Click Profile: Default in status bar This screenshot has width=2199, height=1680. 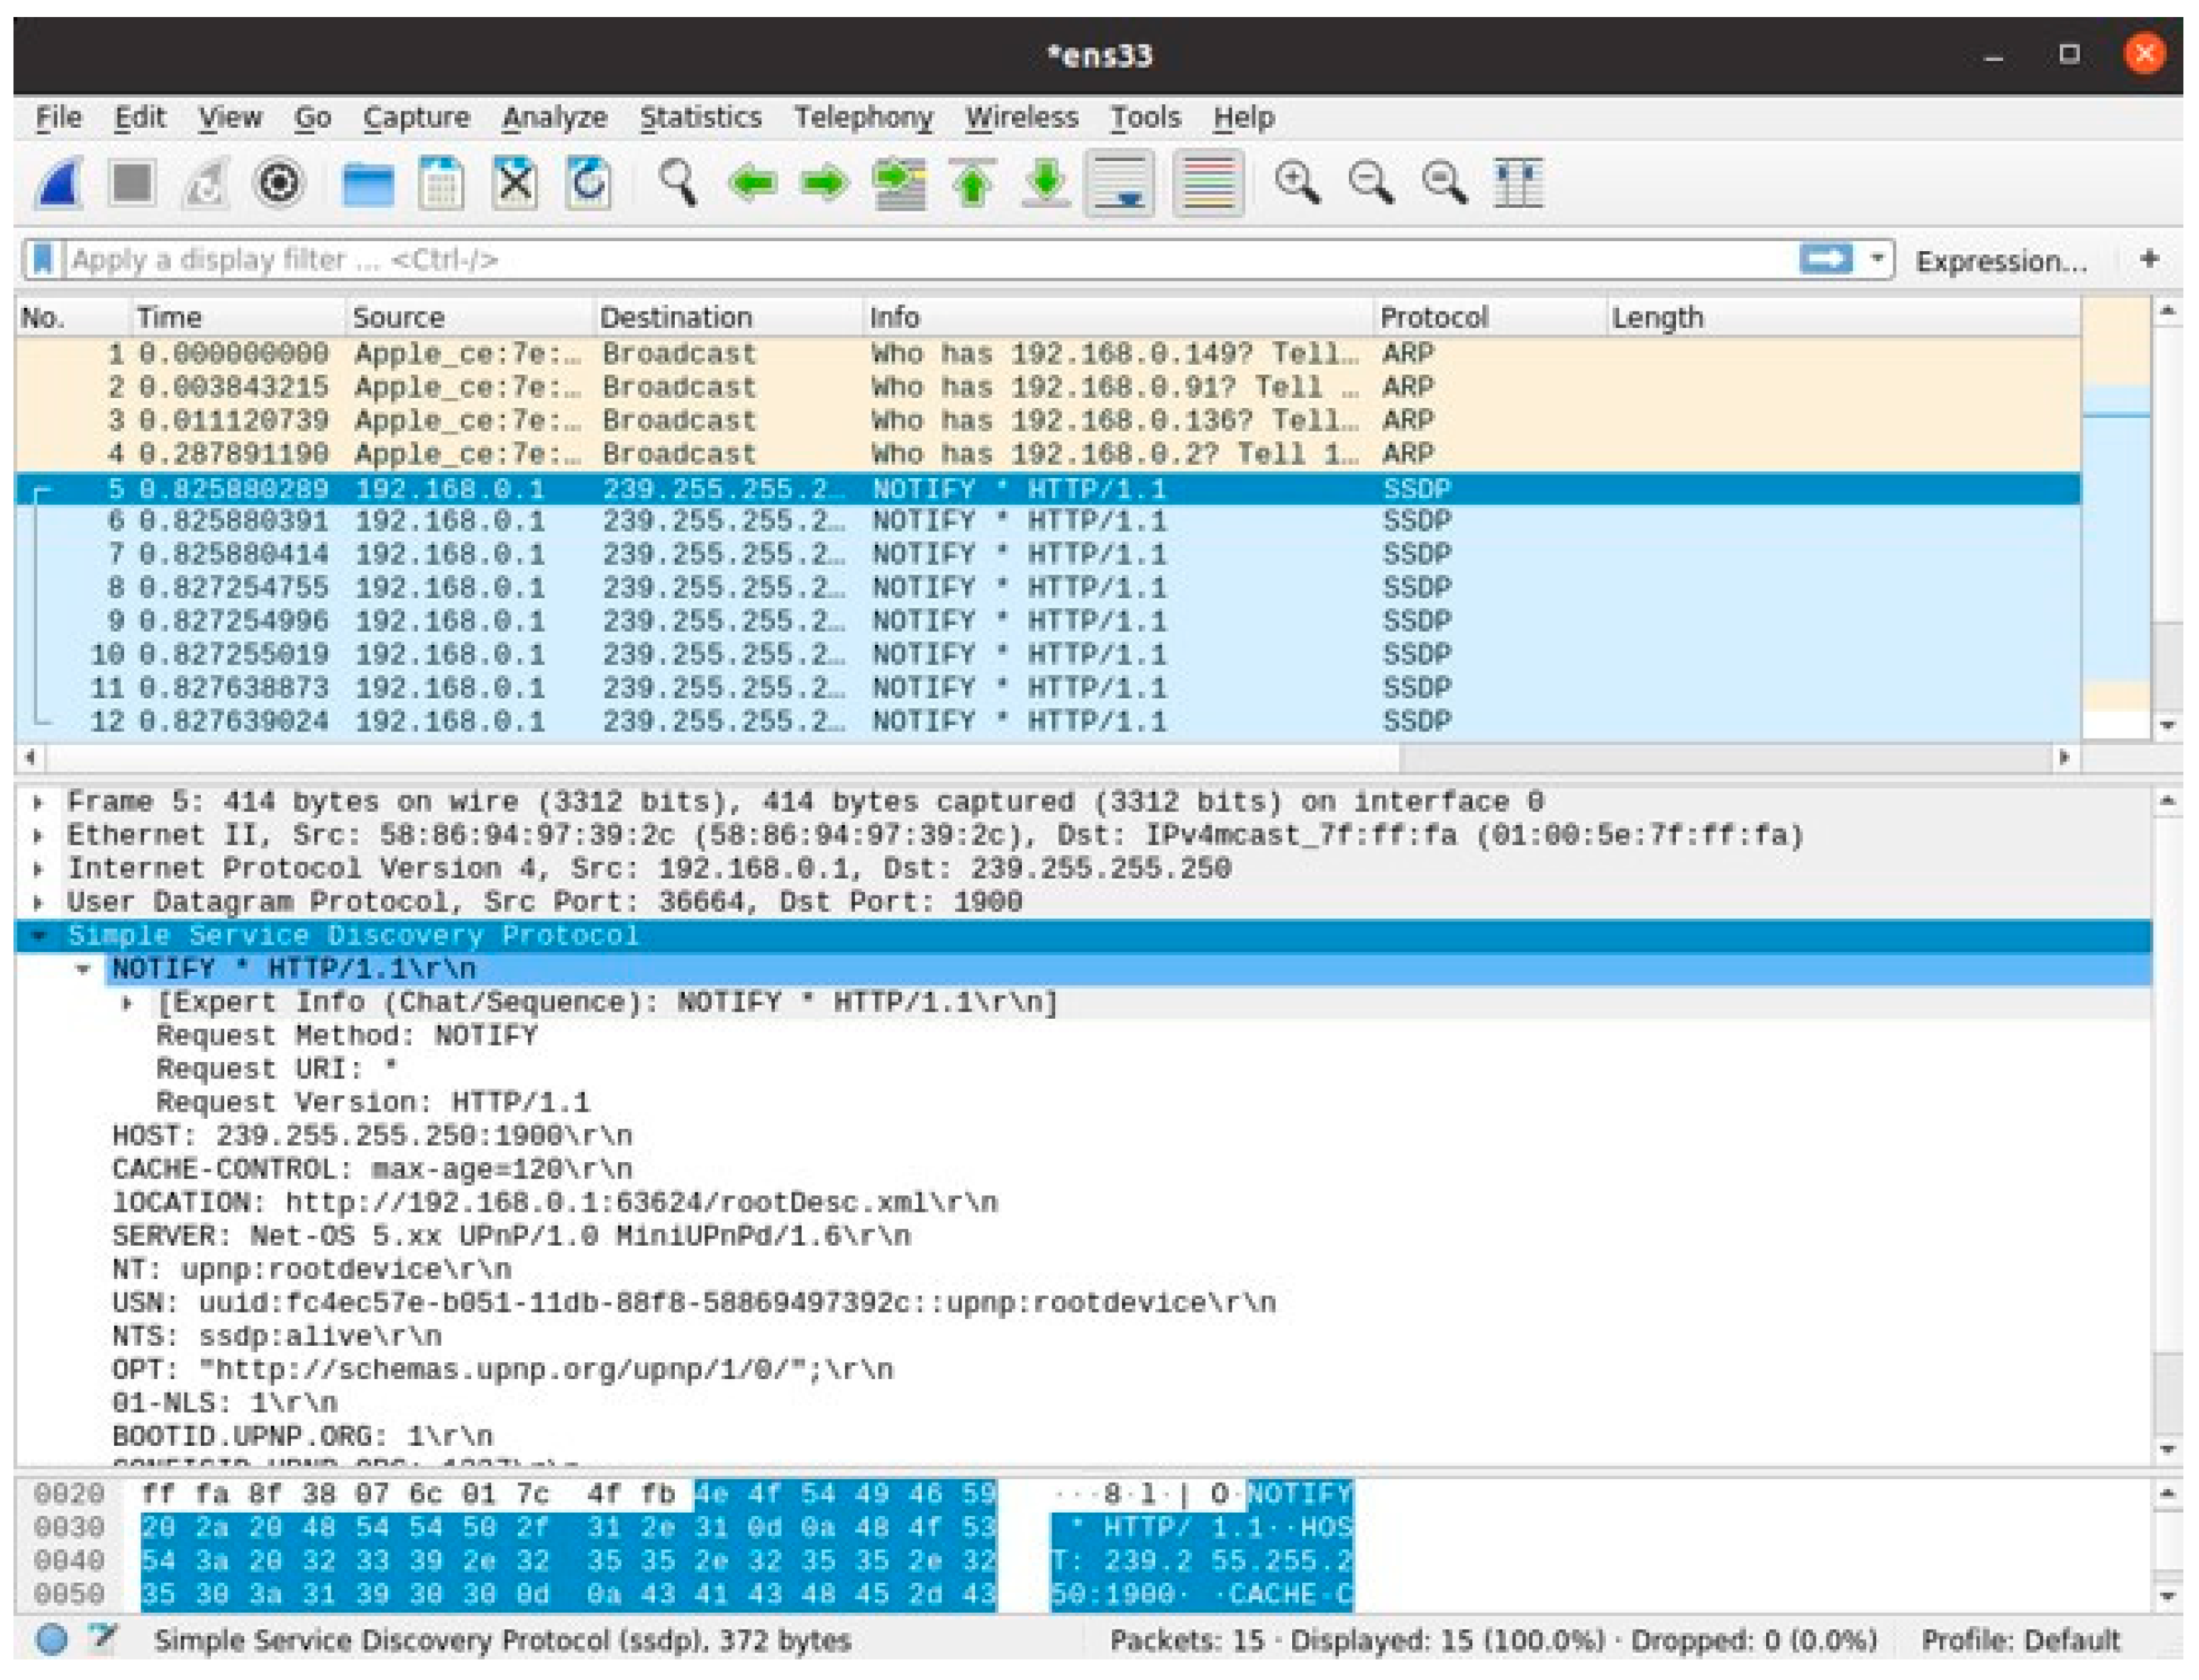coord(2020,1641)
